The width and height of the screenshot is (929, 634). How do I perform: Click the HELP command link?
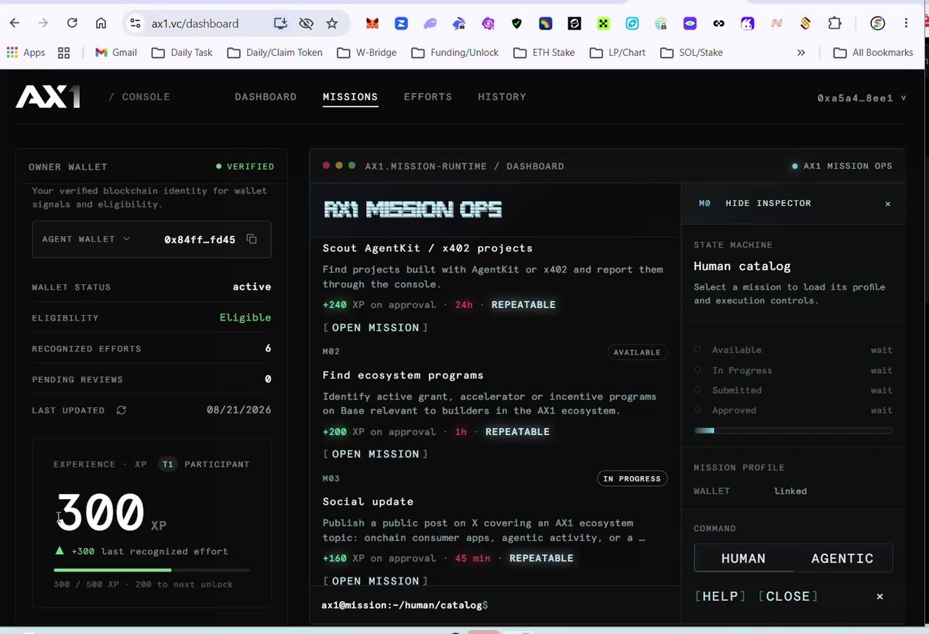(721, 596)
